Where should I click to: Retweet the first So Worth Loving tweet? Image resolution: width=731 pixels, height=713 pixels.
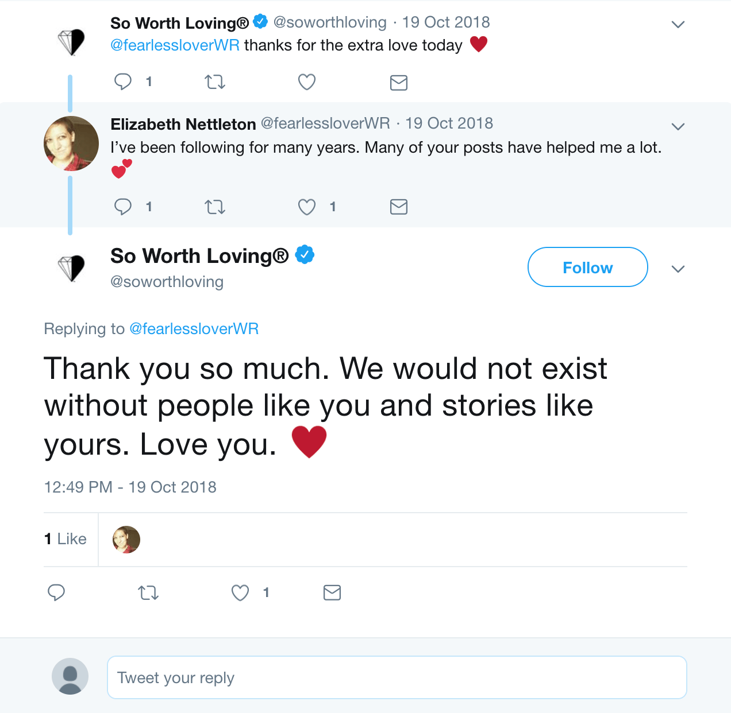click(215, 82)
